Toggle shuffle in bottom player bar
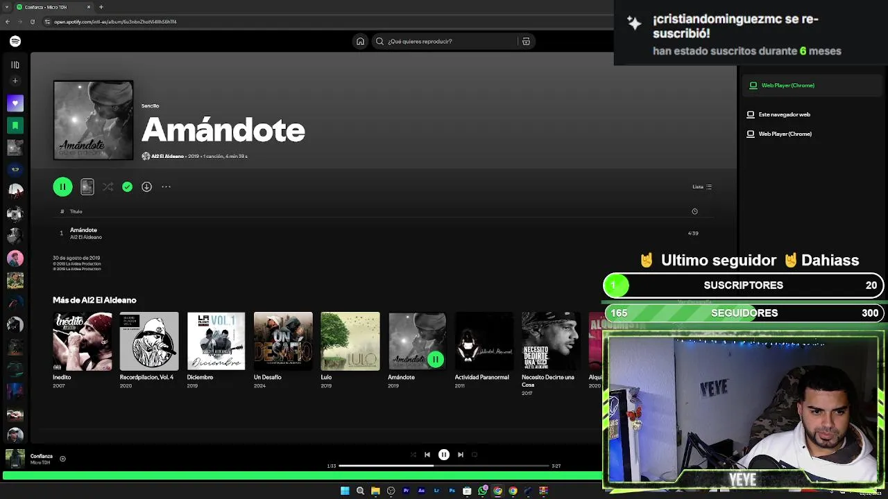This screenshot has height=499, width=888. pyautogui.click(x=413, y=455)
